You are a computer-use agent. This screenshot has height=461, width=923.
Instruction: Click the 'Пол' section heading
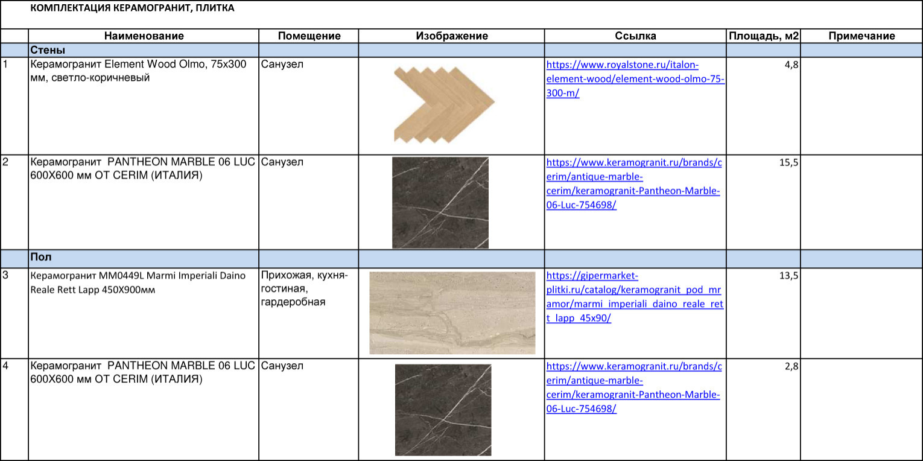[41, 258]
